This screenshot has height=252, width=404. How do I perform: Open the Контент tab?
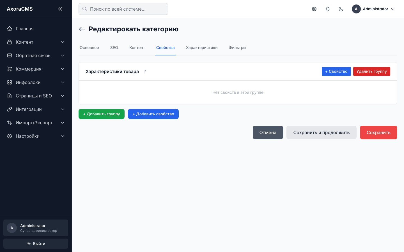coord(137,48)
